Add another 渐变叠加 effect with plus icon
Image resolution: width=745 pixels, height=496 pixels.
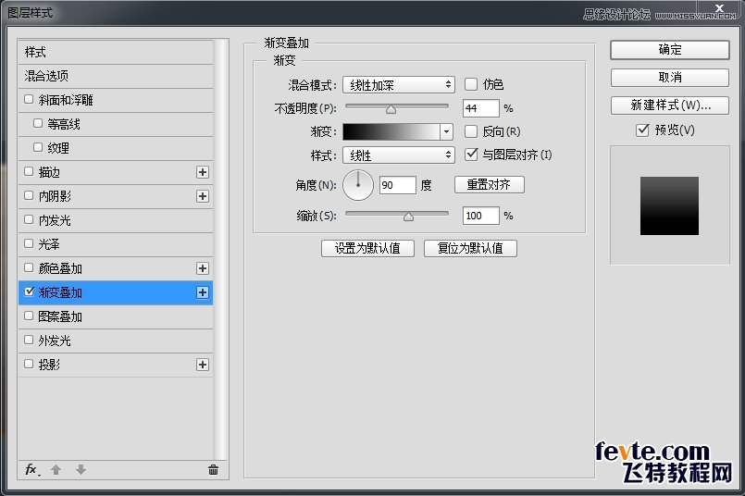[x=203, y=292]
